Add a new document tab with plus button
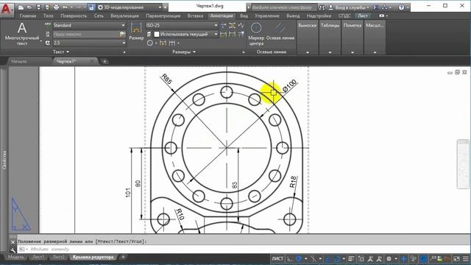 tap(105, 61)
